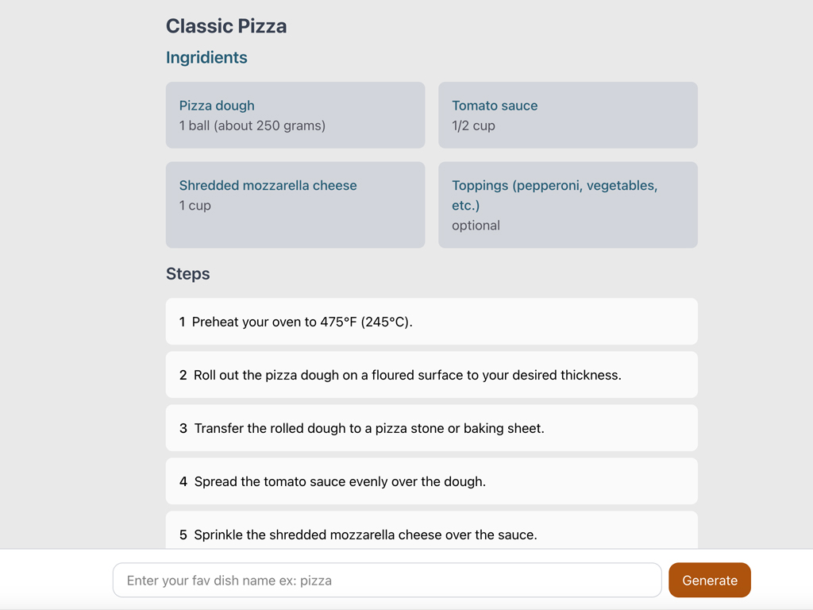813x610 pixels.
Task: Click the spread tomato sauce step
Action: point(431,481)
